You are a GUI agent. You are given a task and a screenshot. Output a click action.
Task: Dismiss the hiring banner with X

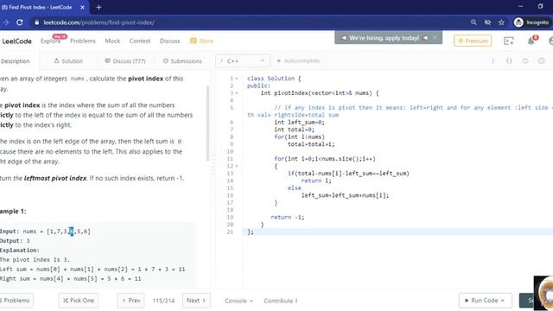pos(435,37)
